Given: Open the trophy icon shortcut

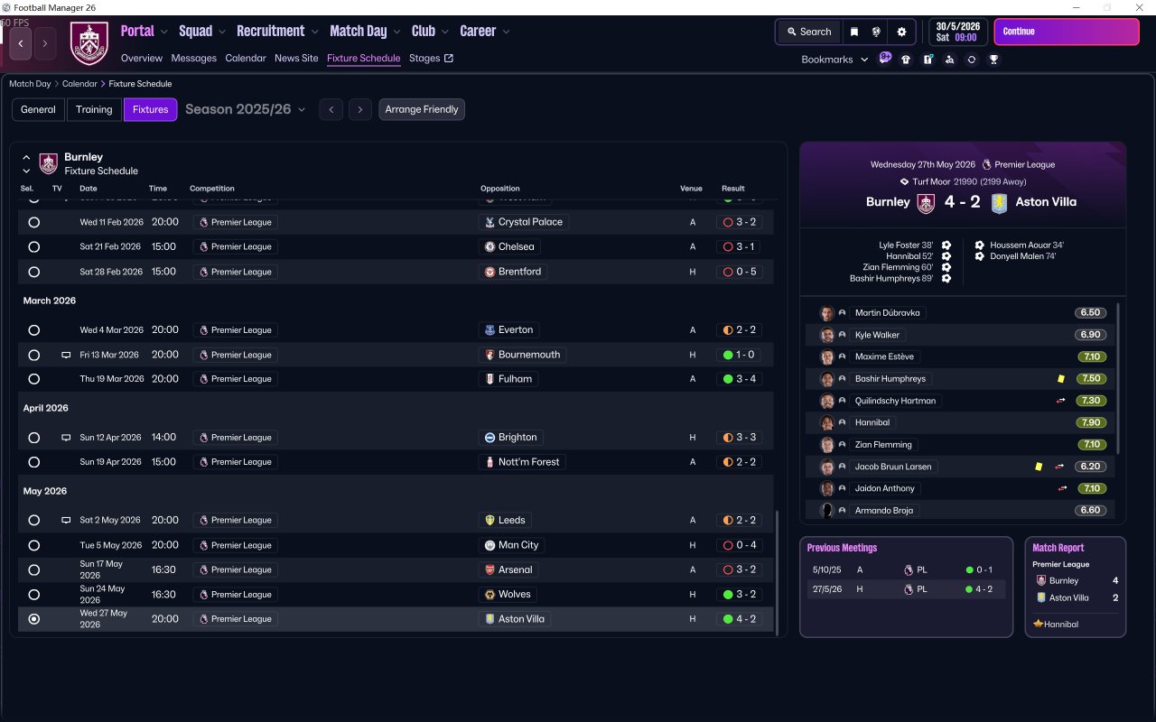Looking at the screenshot, I should pos(993,60).
